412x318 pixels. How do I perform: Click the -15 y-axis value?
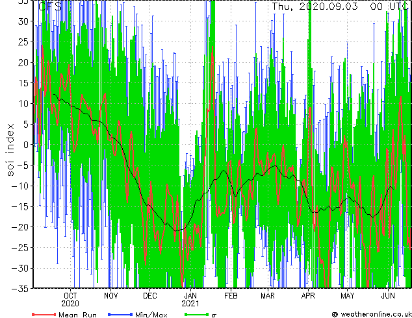20,206
